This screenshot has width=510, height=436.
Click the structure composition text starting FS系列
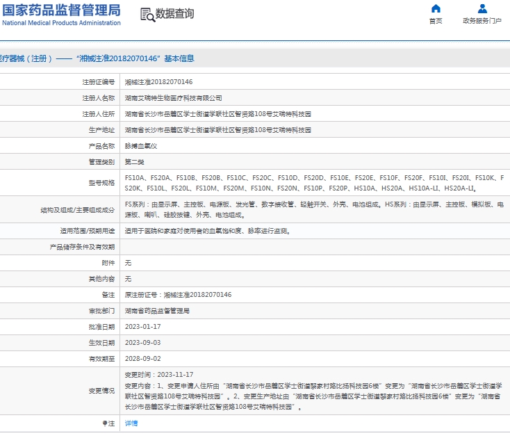click(315, 210)
